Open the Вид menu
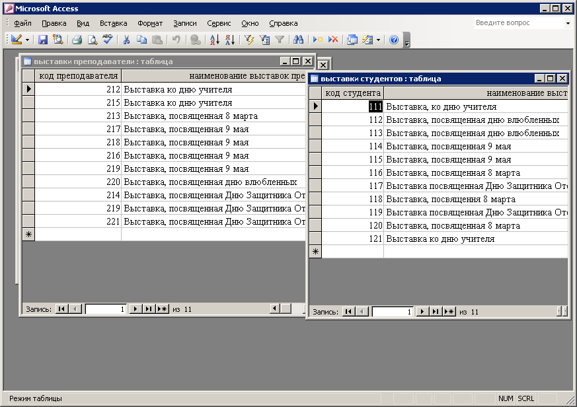The image size is (577, 407). 83,23
